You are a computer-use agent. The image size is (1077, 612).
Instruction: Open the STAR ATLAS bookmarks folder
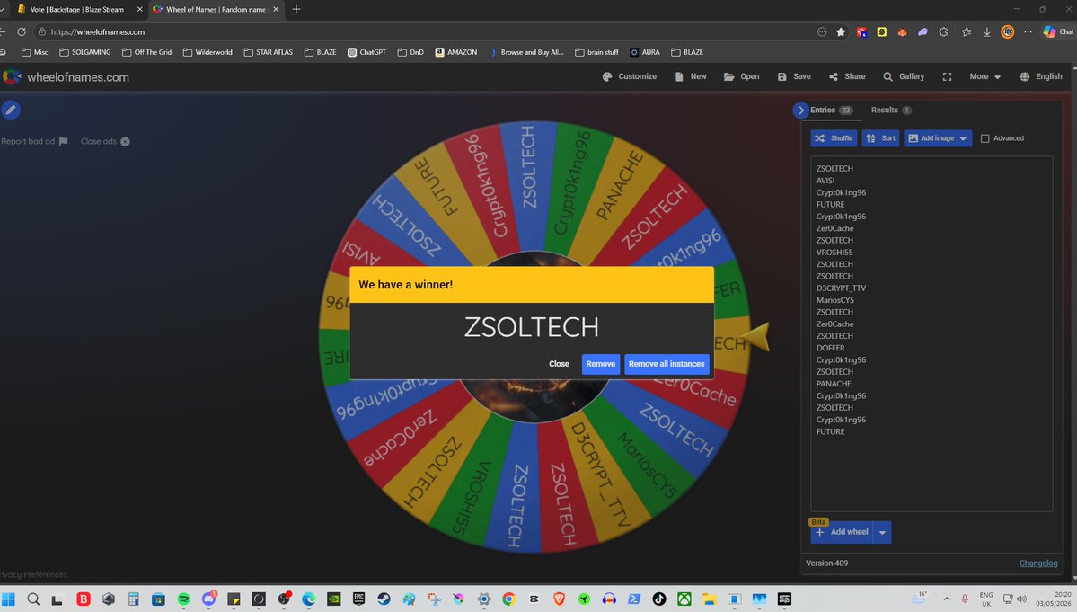tap(268, 52)
